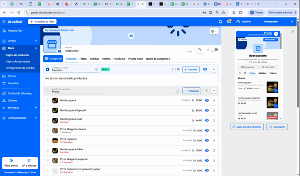Collapse the Menú sidebar section
Screen dimensions: 300x176
pos(36,48)
